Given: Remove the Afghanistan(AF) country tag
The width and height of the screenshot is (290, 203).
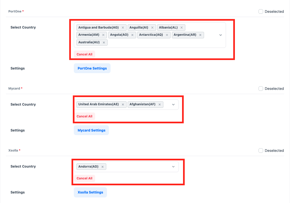Looking at the screenshot, I should [159, 105].
